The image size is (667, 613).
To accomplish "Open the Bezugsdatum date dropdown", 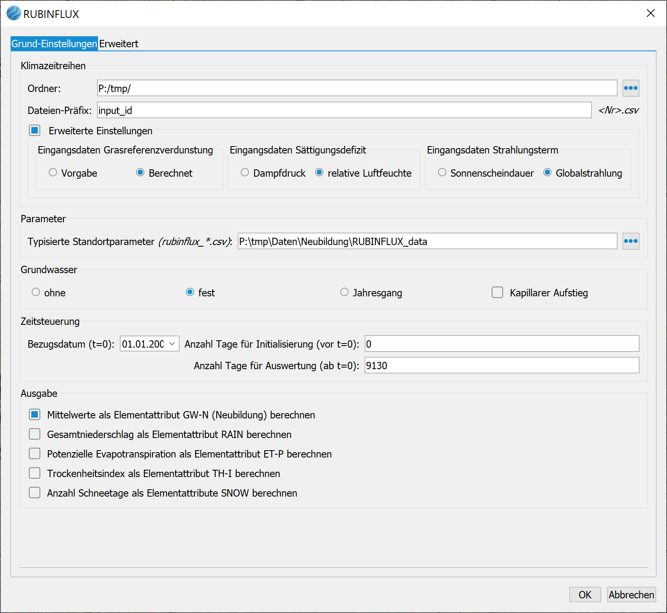I will pos(172,344).
